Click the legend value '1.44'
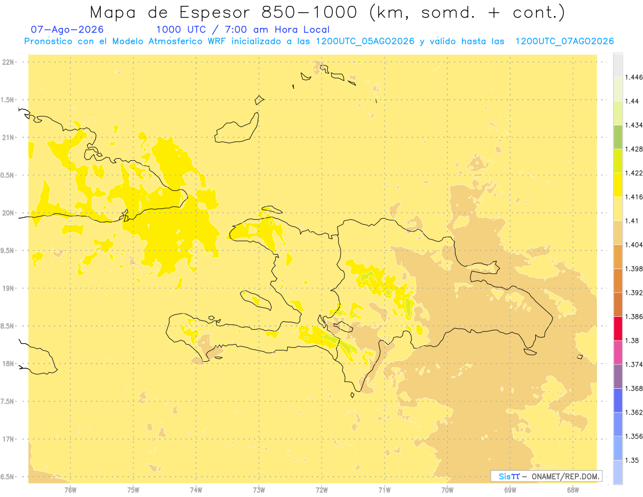 pyautogui.click(x=632, y=101)
